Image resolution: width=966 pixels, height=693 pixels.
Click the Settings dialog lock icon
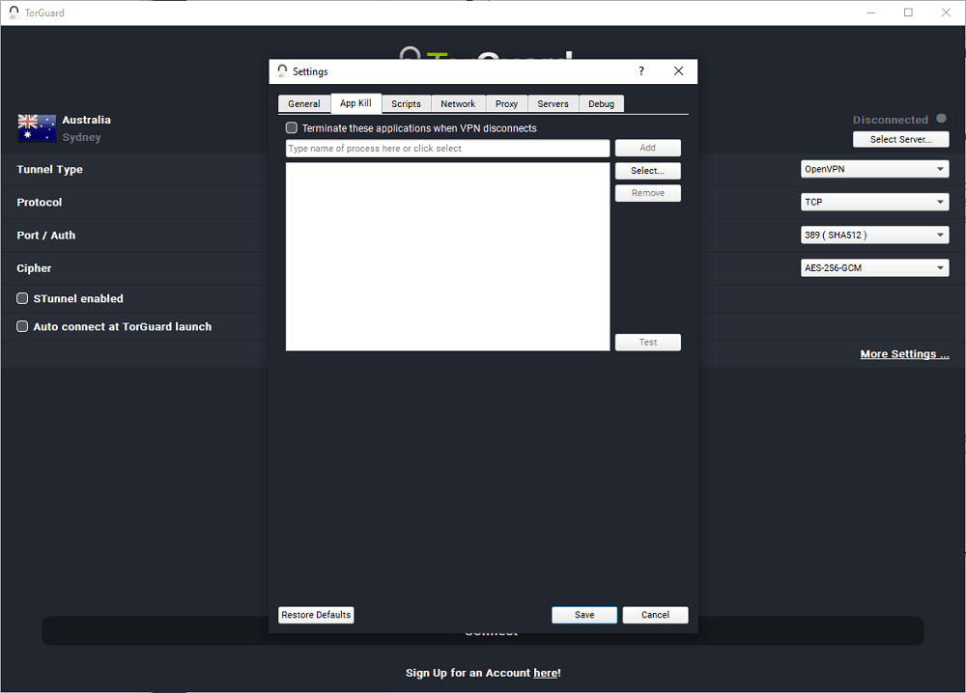[282, 71]
